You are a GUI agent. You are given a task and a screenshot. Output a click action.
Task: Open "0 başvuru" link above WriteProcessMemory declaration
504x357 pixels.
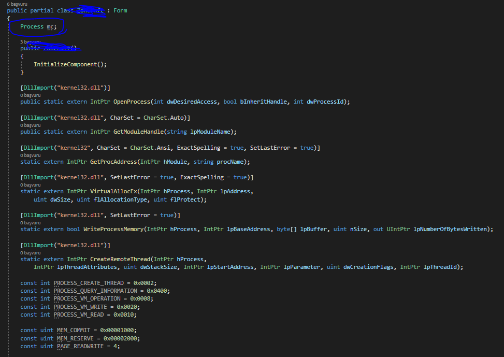[31, 223]
